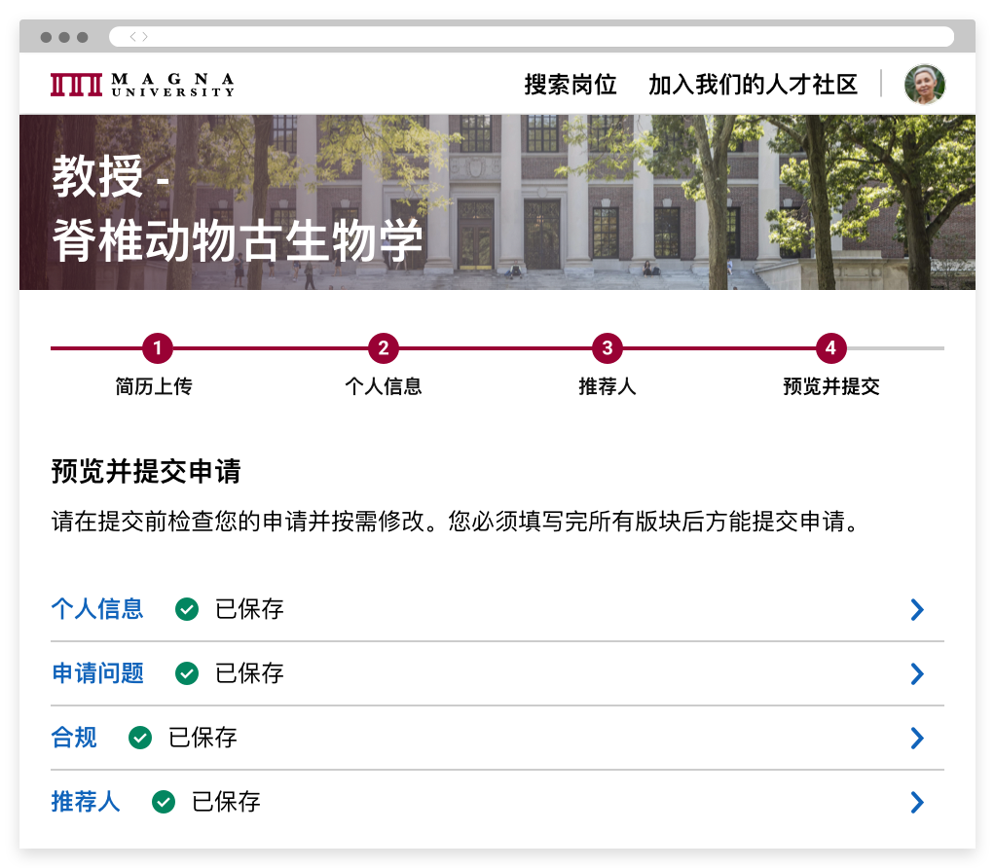This screenshot has width=995, height=868.
Task: Click the instruction text 请在提交前检查您的申请
Action: click(x=455, y=522)
